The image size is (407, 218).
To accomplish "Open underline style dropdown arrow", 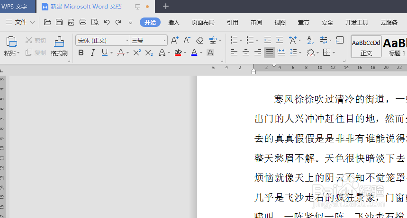I will 112,53.
